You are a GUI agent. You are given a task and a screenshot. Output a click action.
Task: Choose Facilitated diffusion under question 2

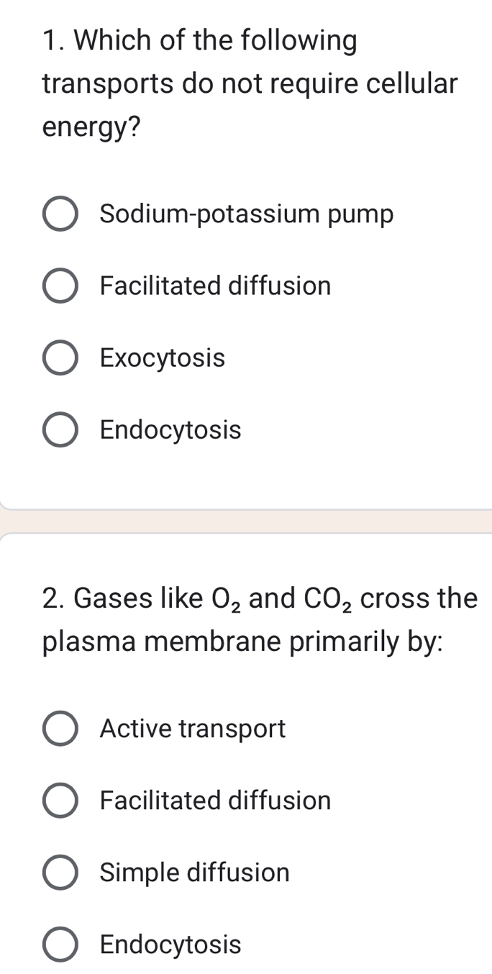point(61,801)
